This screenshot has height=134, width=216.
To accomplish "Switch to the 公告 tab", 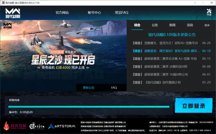I will point(155,25).
